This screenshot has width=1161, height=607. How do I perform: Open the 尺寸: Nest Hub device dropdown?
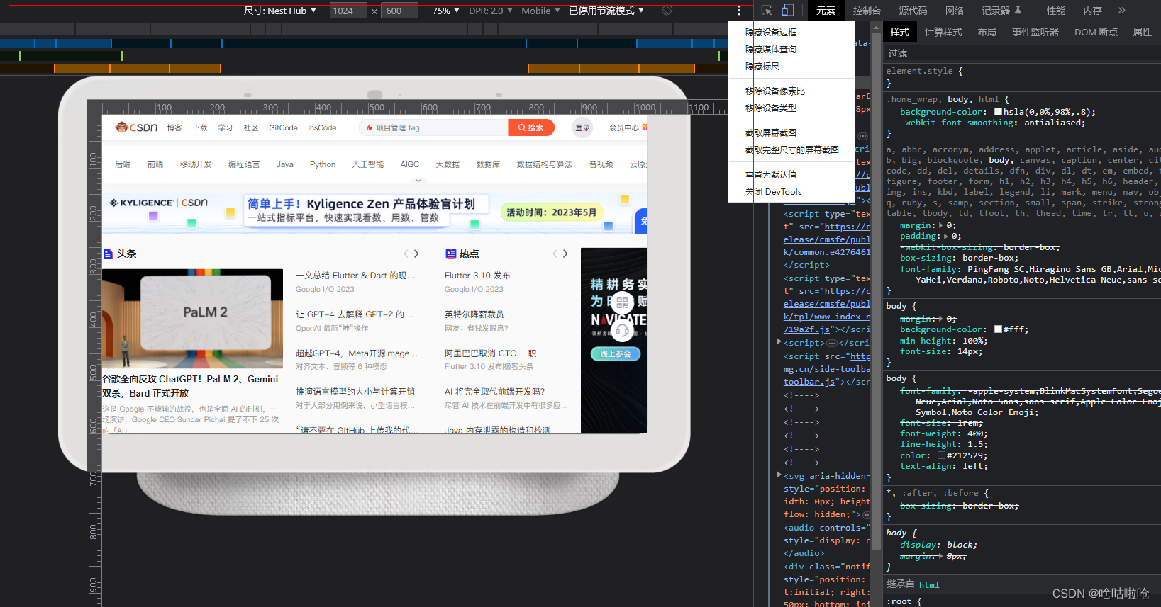click(280, 11)
